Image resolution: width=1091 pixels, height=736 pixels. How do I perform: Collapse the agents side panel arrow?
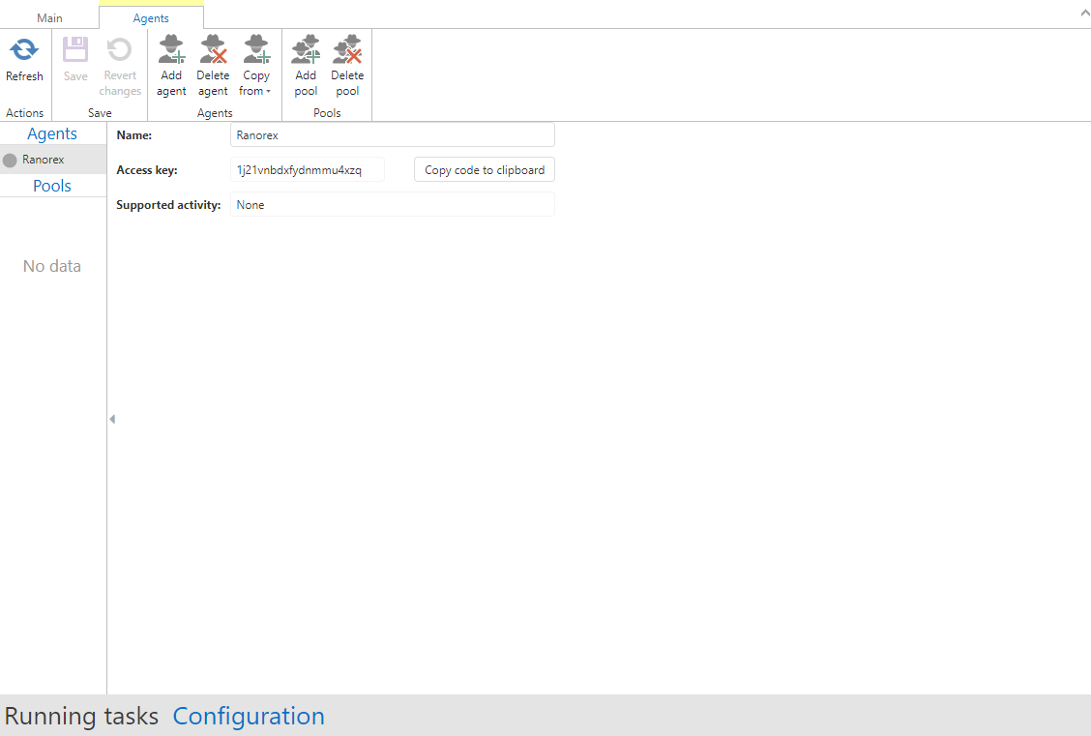(x=112, y=419)
